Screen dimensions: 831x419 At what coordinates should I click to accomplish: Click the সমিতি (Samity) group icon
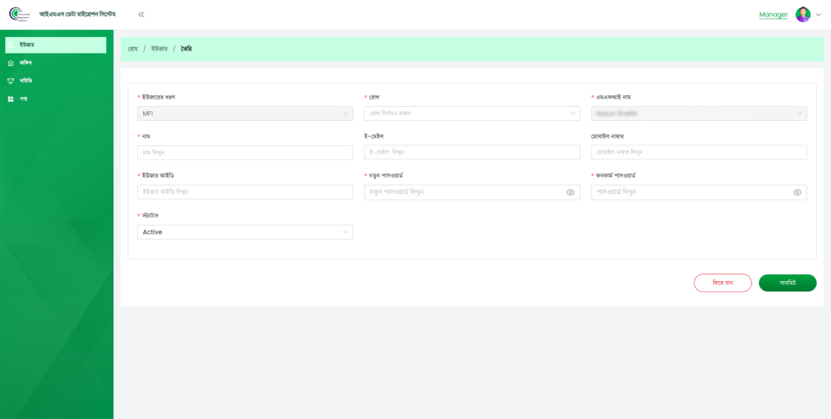click(x=10, y=81)
